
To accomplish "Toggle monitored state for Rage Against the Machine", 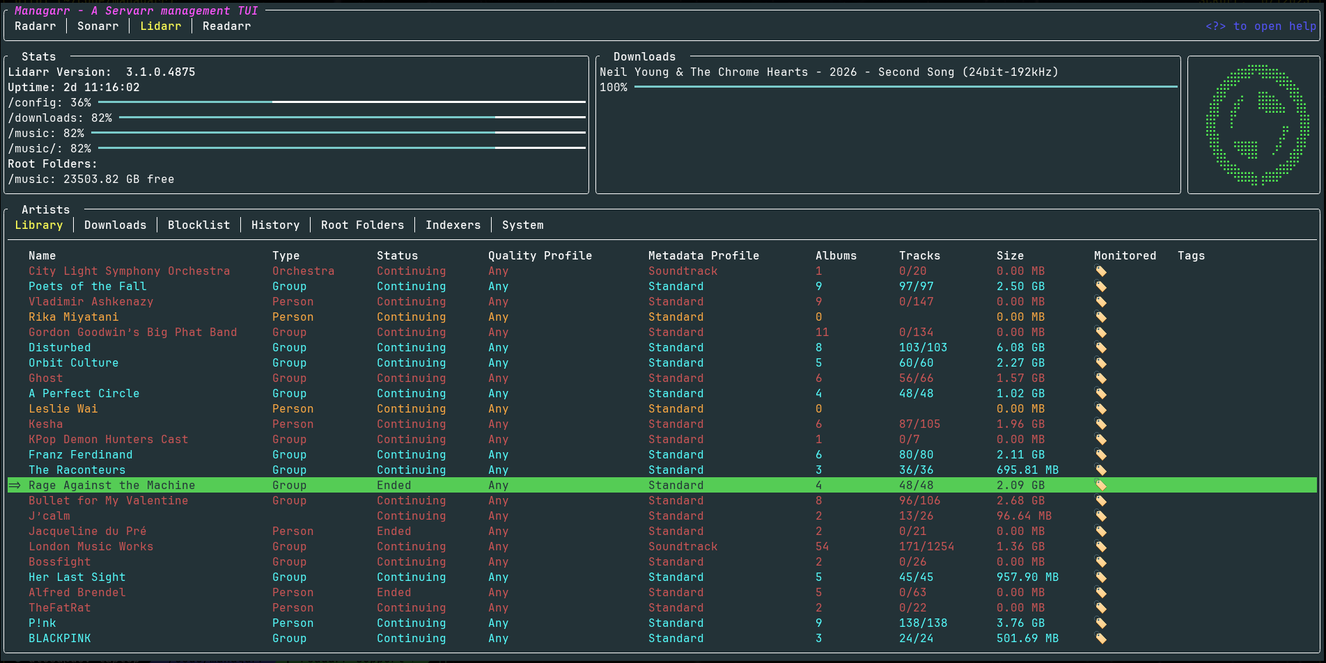I will point(1100,486).
